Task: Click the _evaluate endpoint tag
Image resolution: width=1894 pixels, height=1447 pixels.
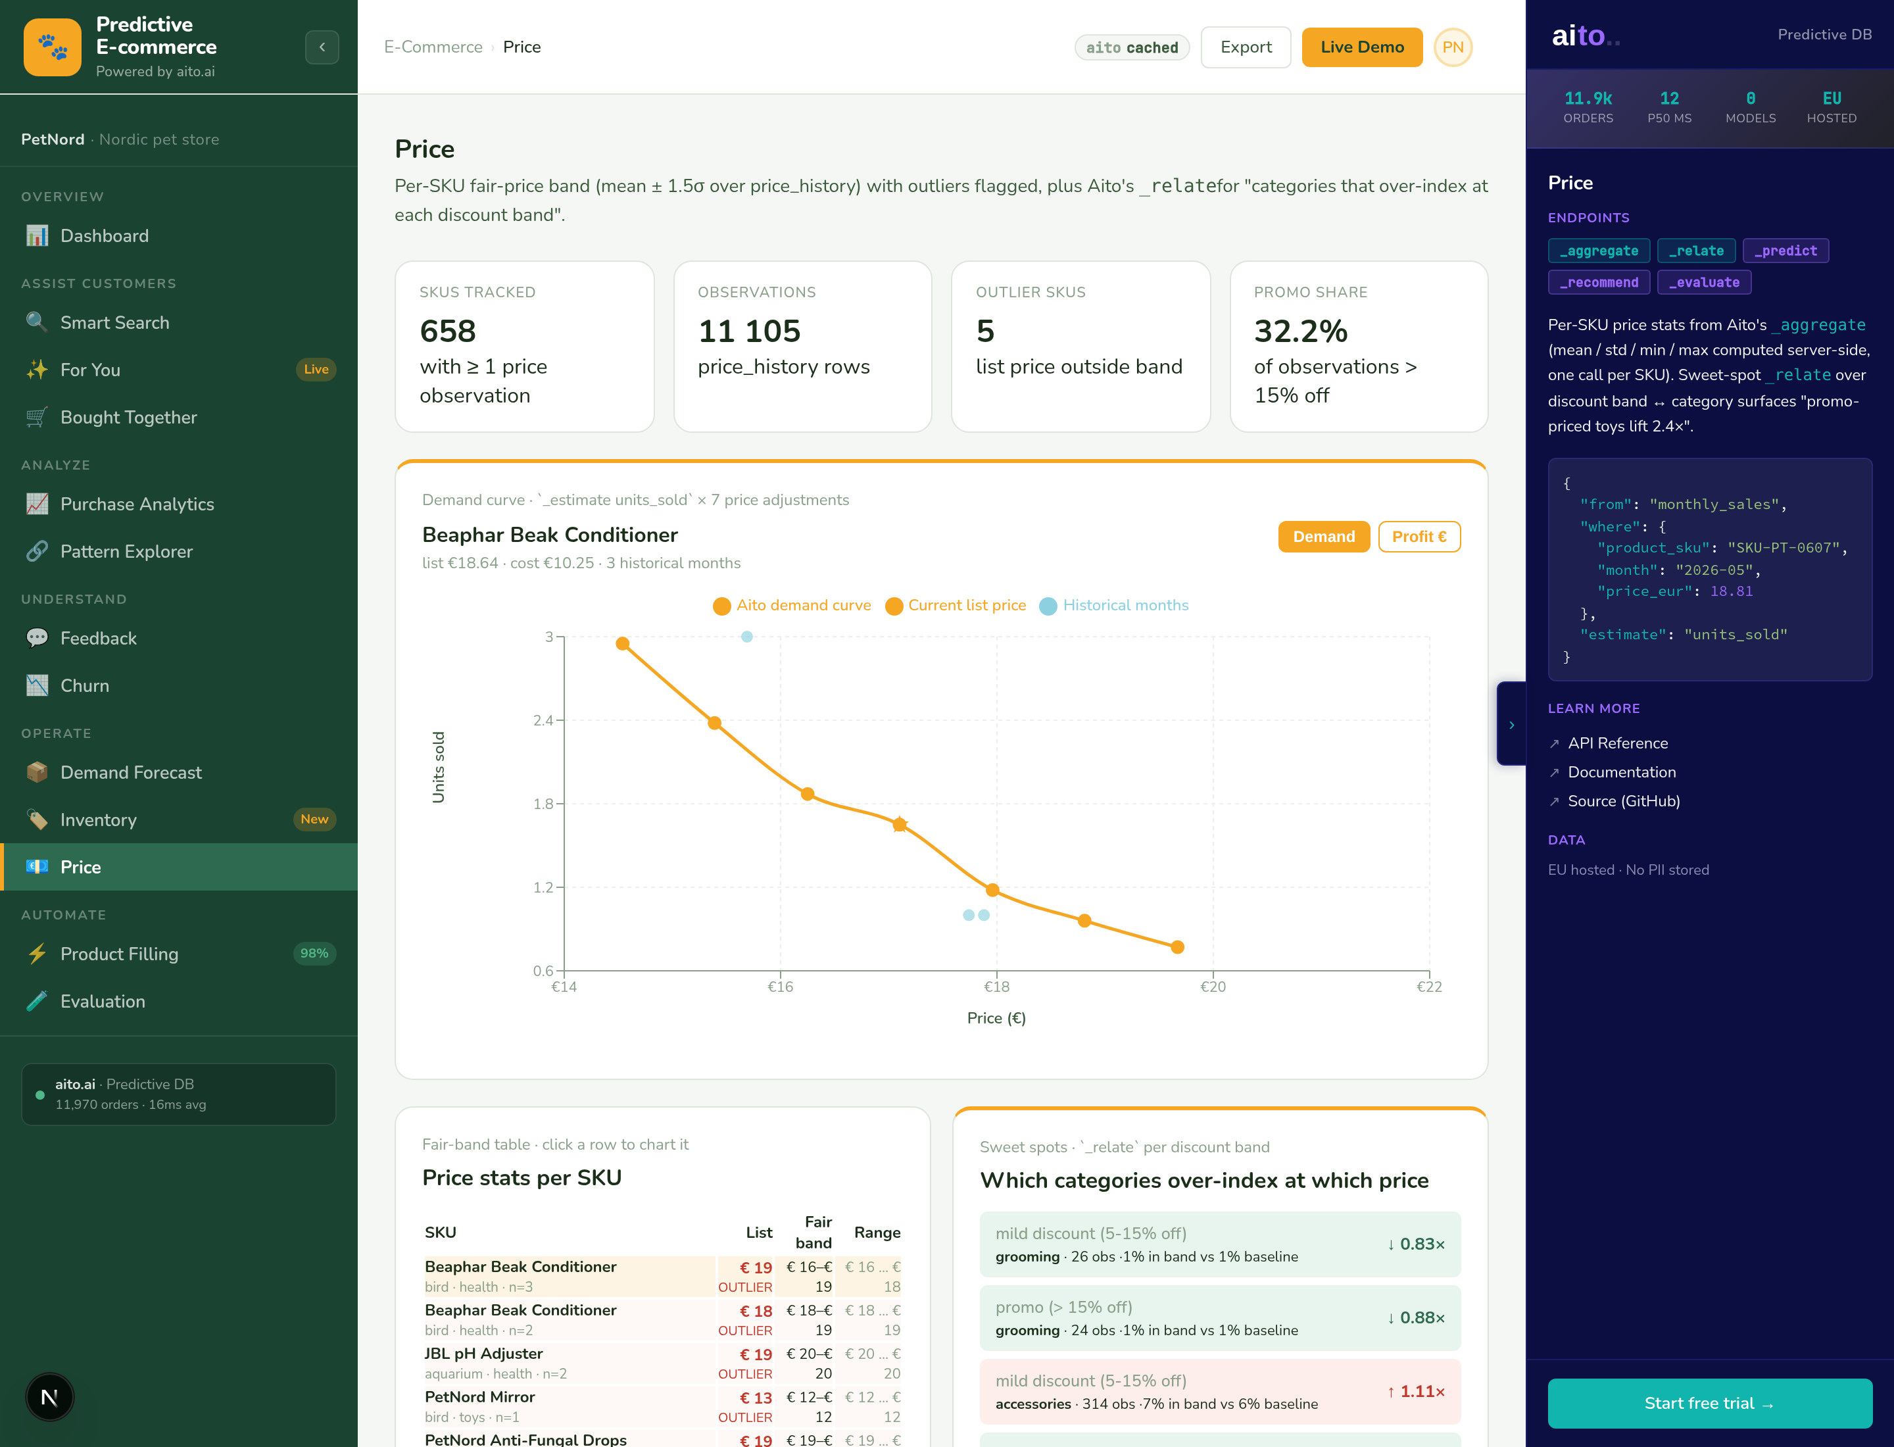Action: tap(1704, 283)
